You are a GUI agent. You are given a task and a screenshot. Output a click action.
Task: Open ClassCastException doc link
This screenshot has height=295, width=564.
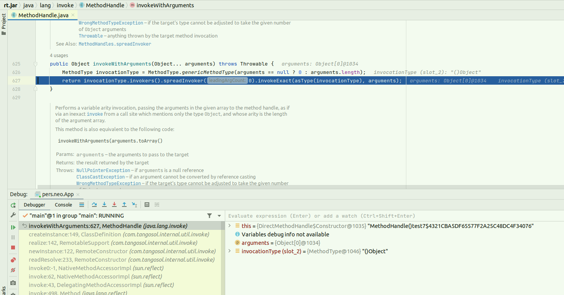pos(101,177)
